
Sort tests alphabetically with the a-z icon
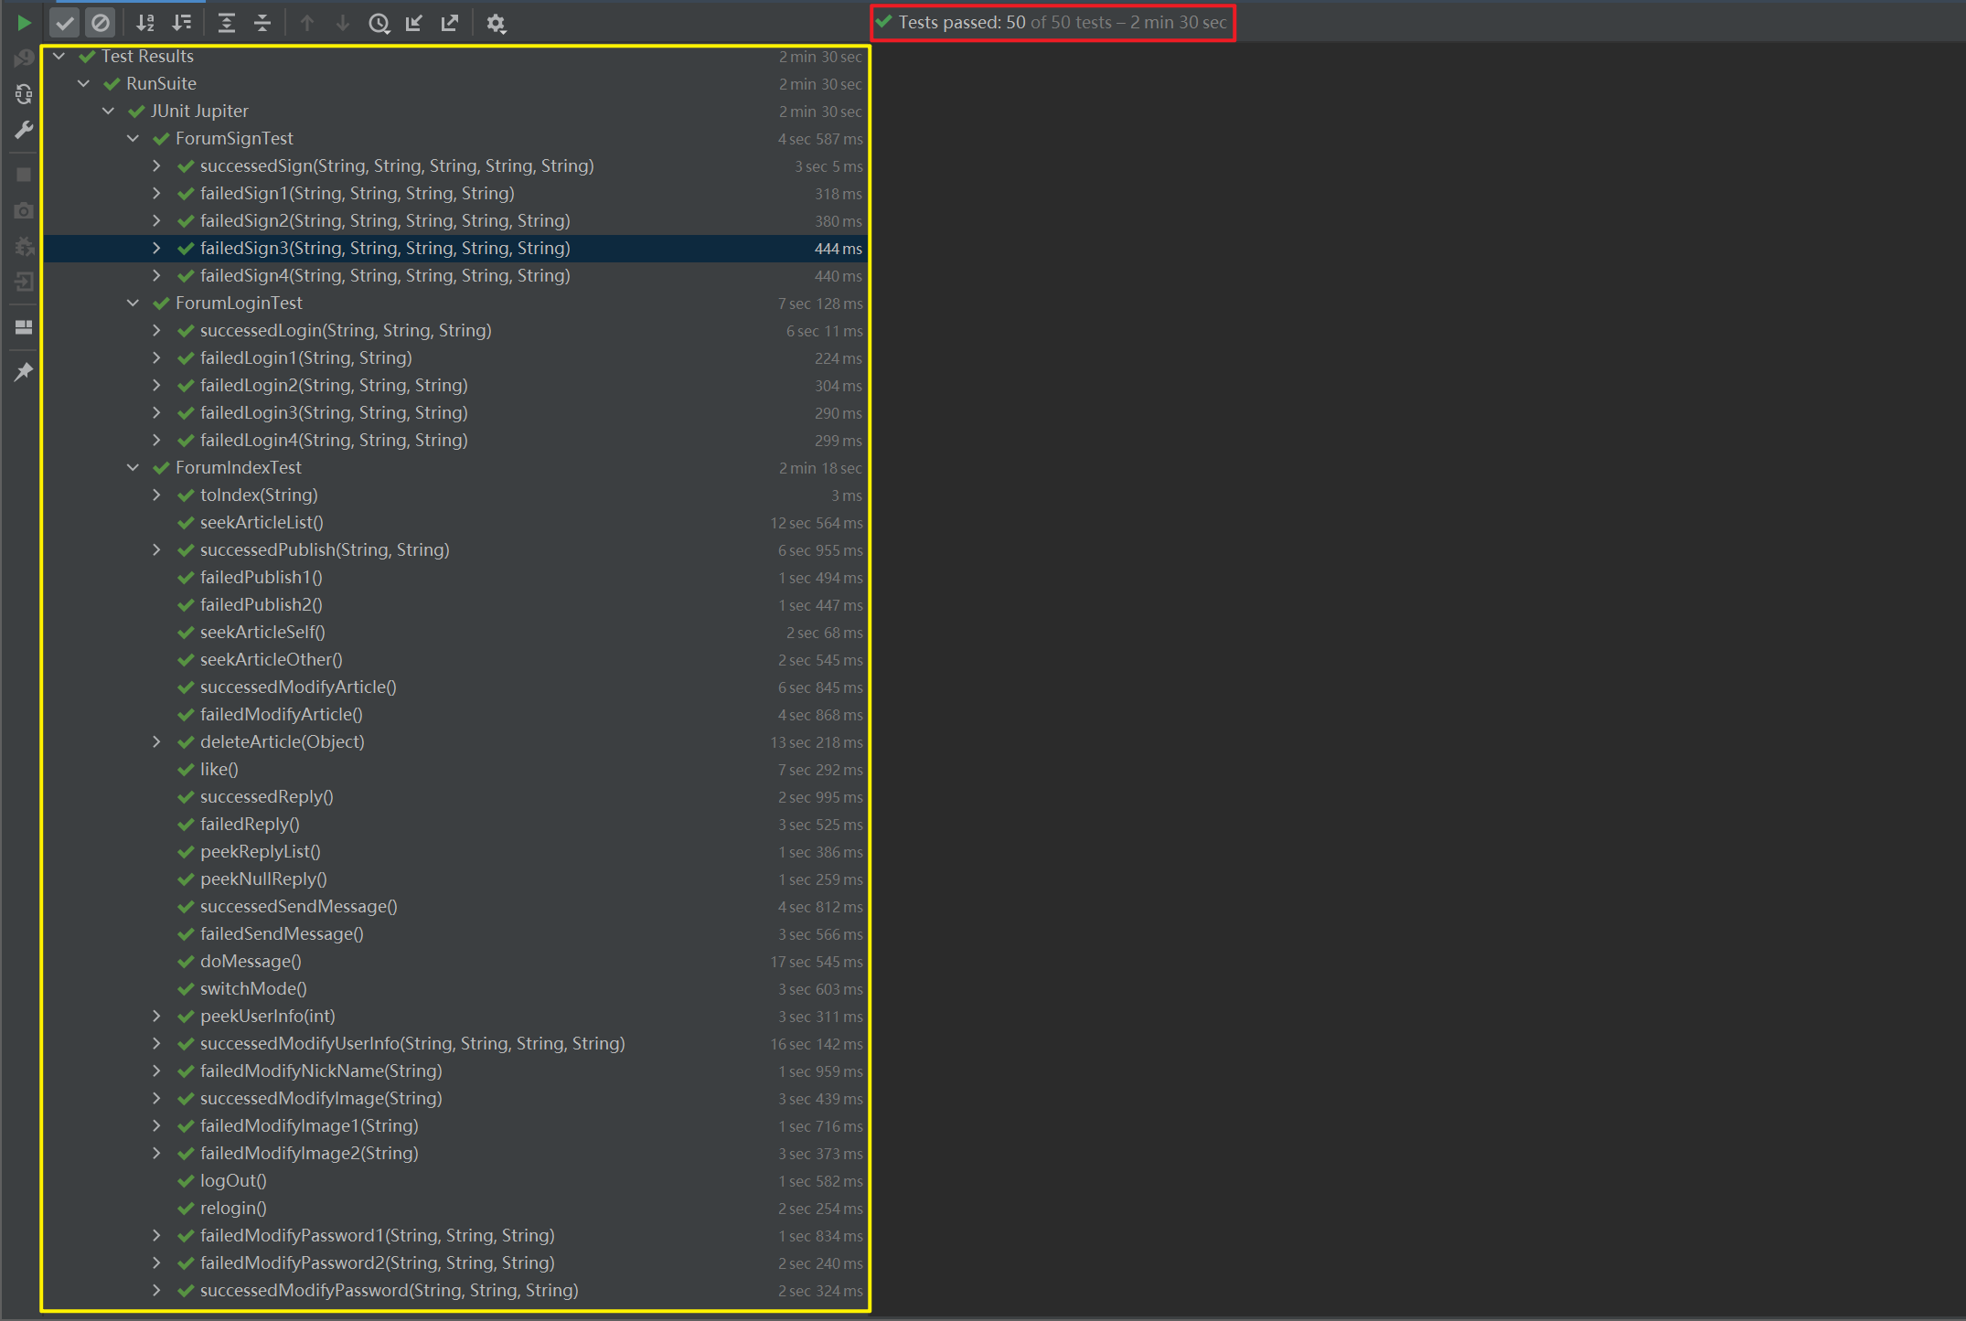145,23
